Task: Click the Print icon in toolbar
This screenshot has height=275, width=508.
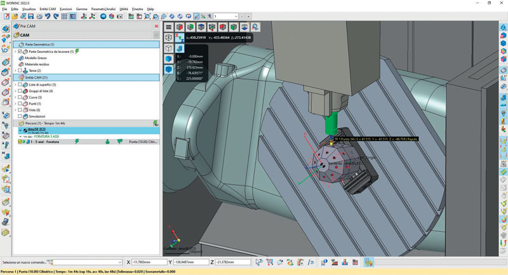Action: [x=39, y=17]
